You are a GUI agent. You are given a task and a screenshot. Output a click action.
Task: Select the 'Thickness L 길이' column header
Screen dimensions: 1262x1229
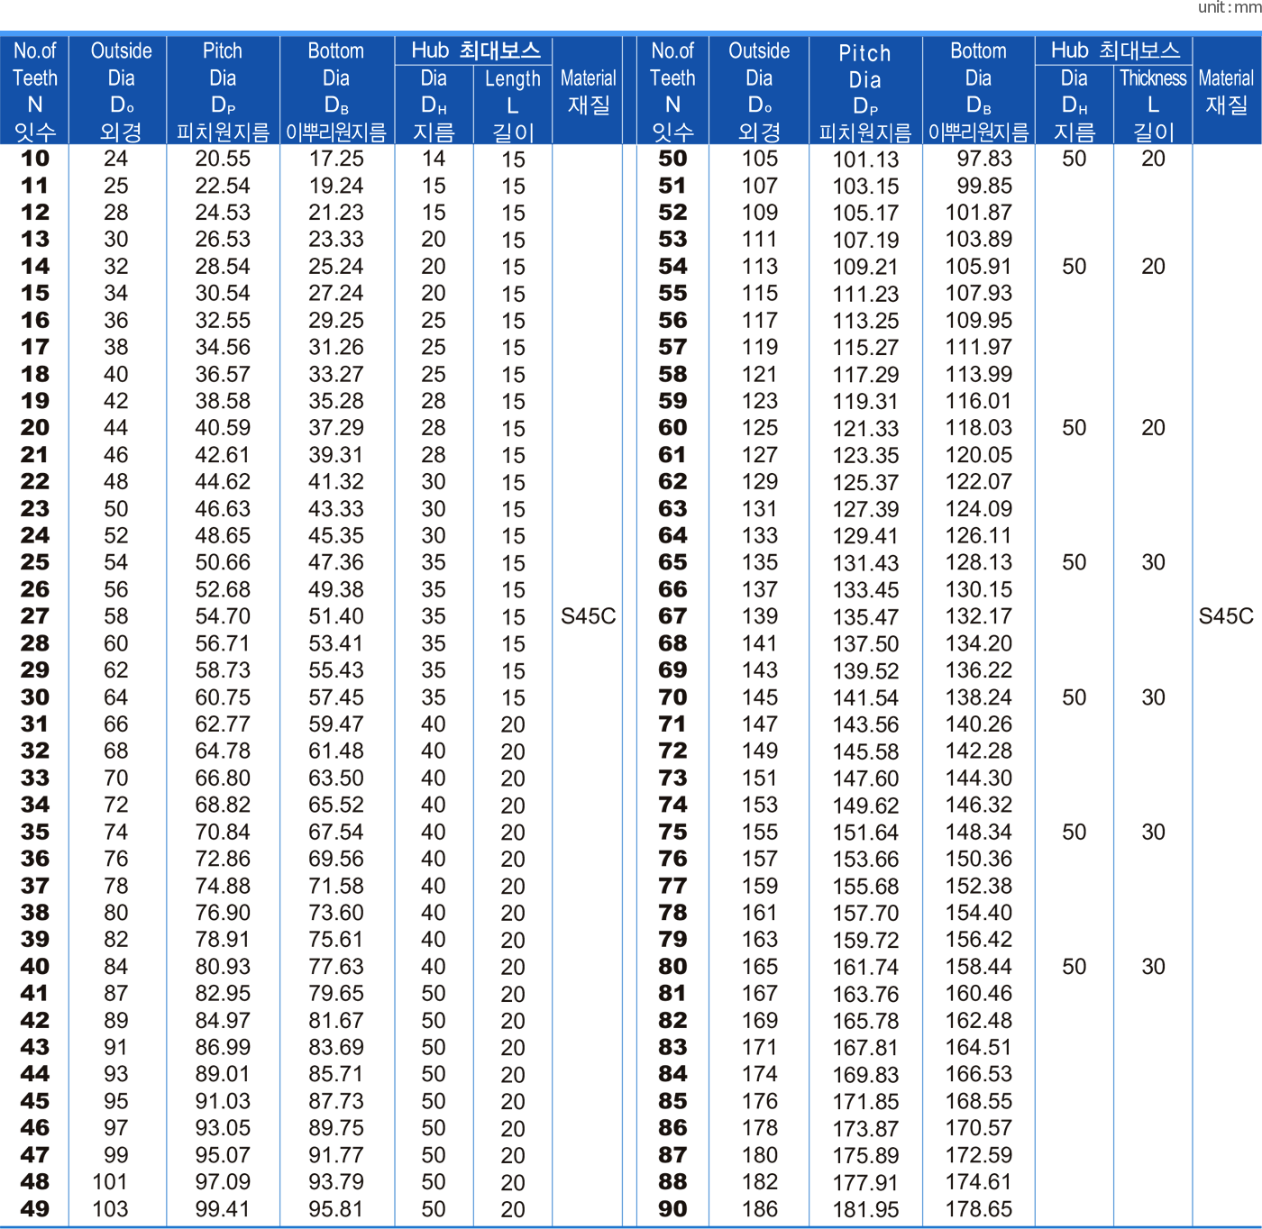(x=1153, y=105)
